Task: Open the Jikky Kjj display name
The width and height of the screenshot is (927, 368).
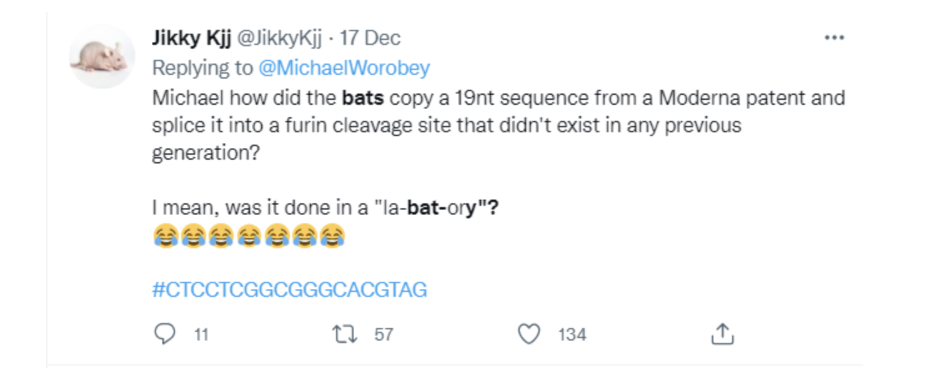Action: (x=191, y=39)
